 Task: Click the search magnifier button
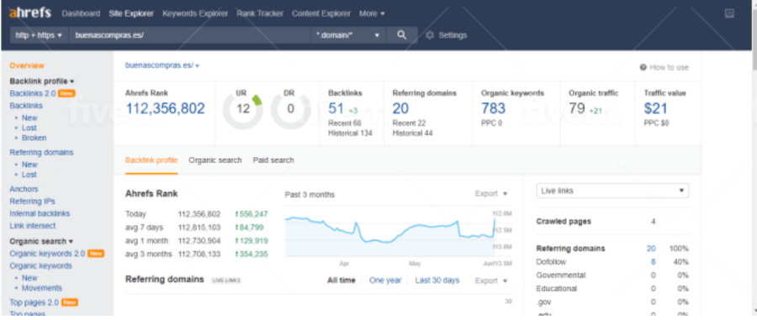pyautogui.click(x=402, y=35)
